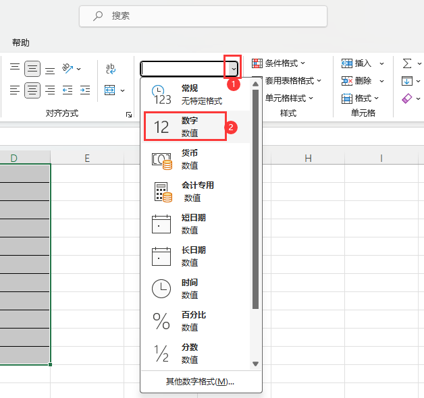Select the 数字 number format

[196, 127]
